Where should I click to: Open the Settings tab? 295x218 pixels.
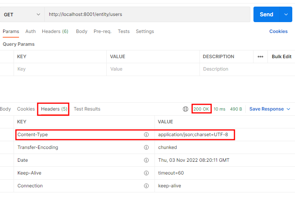[145, 31]
